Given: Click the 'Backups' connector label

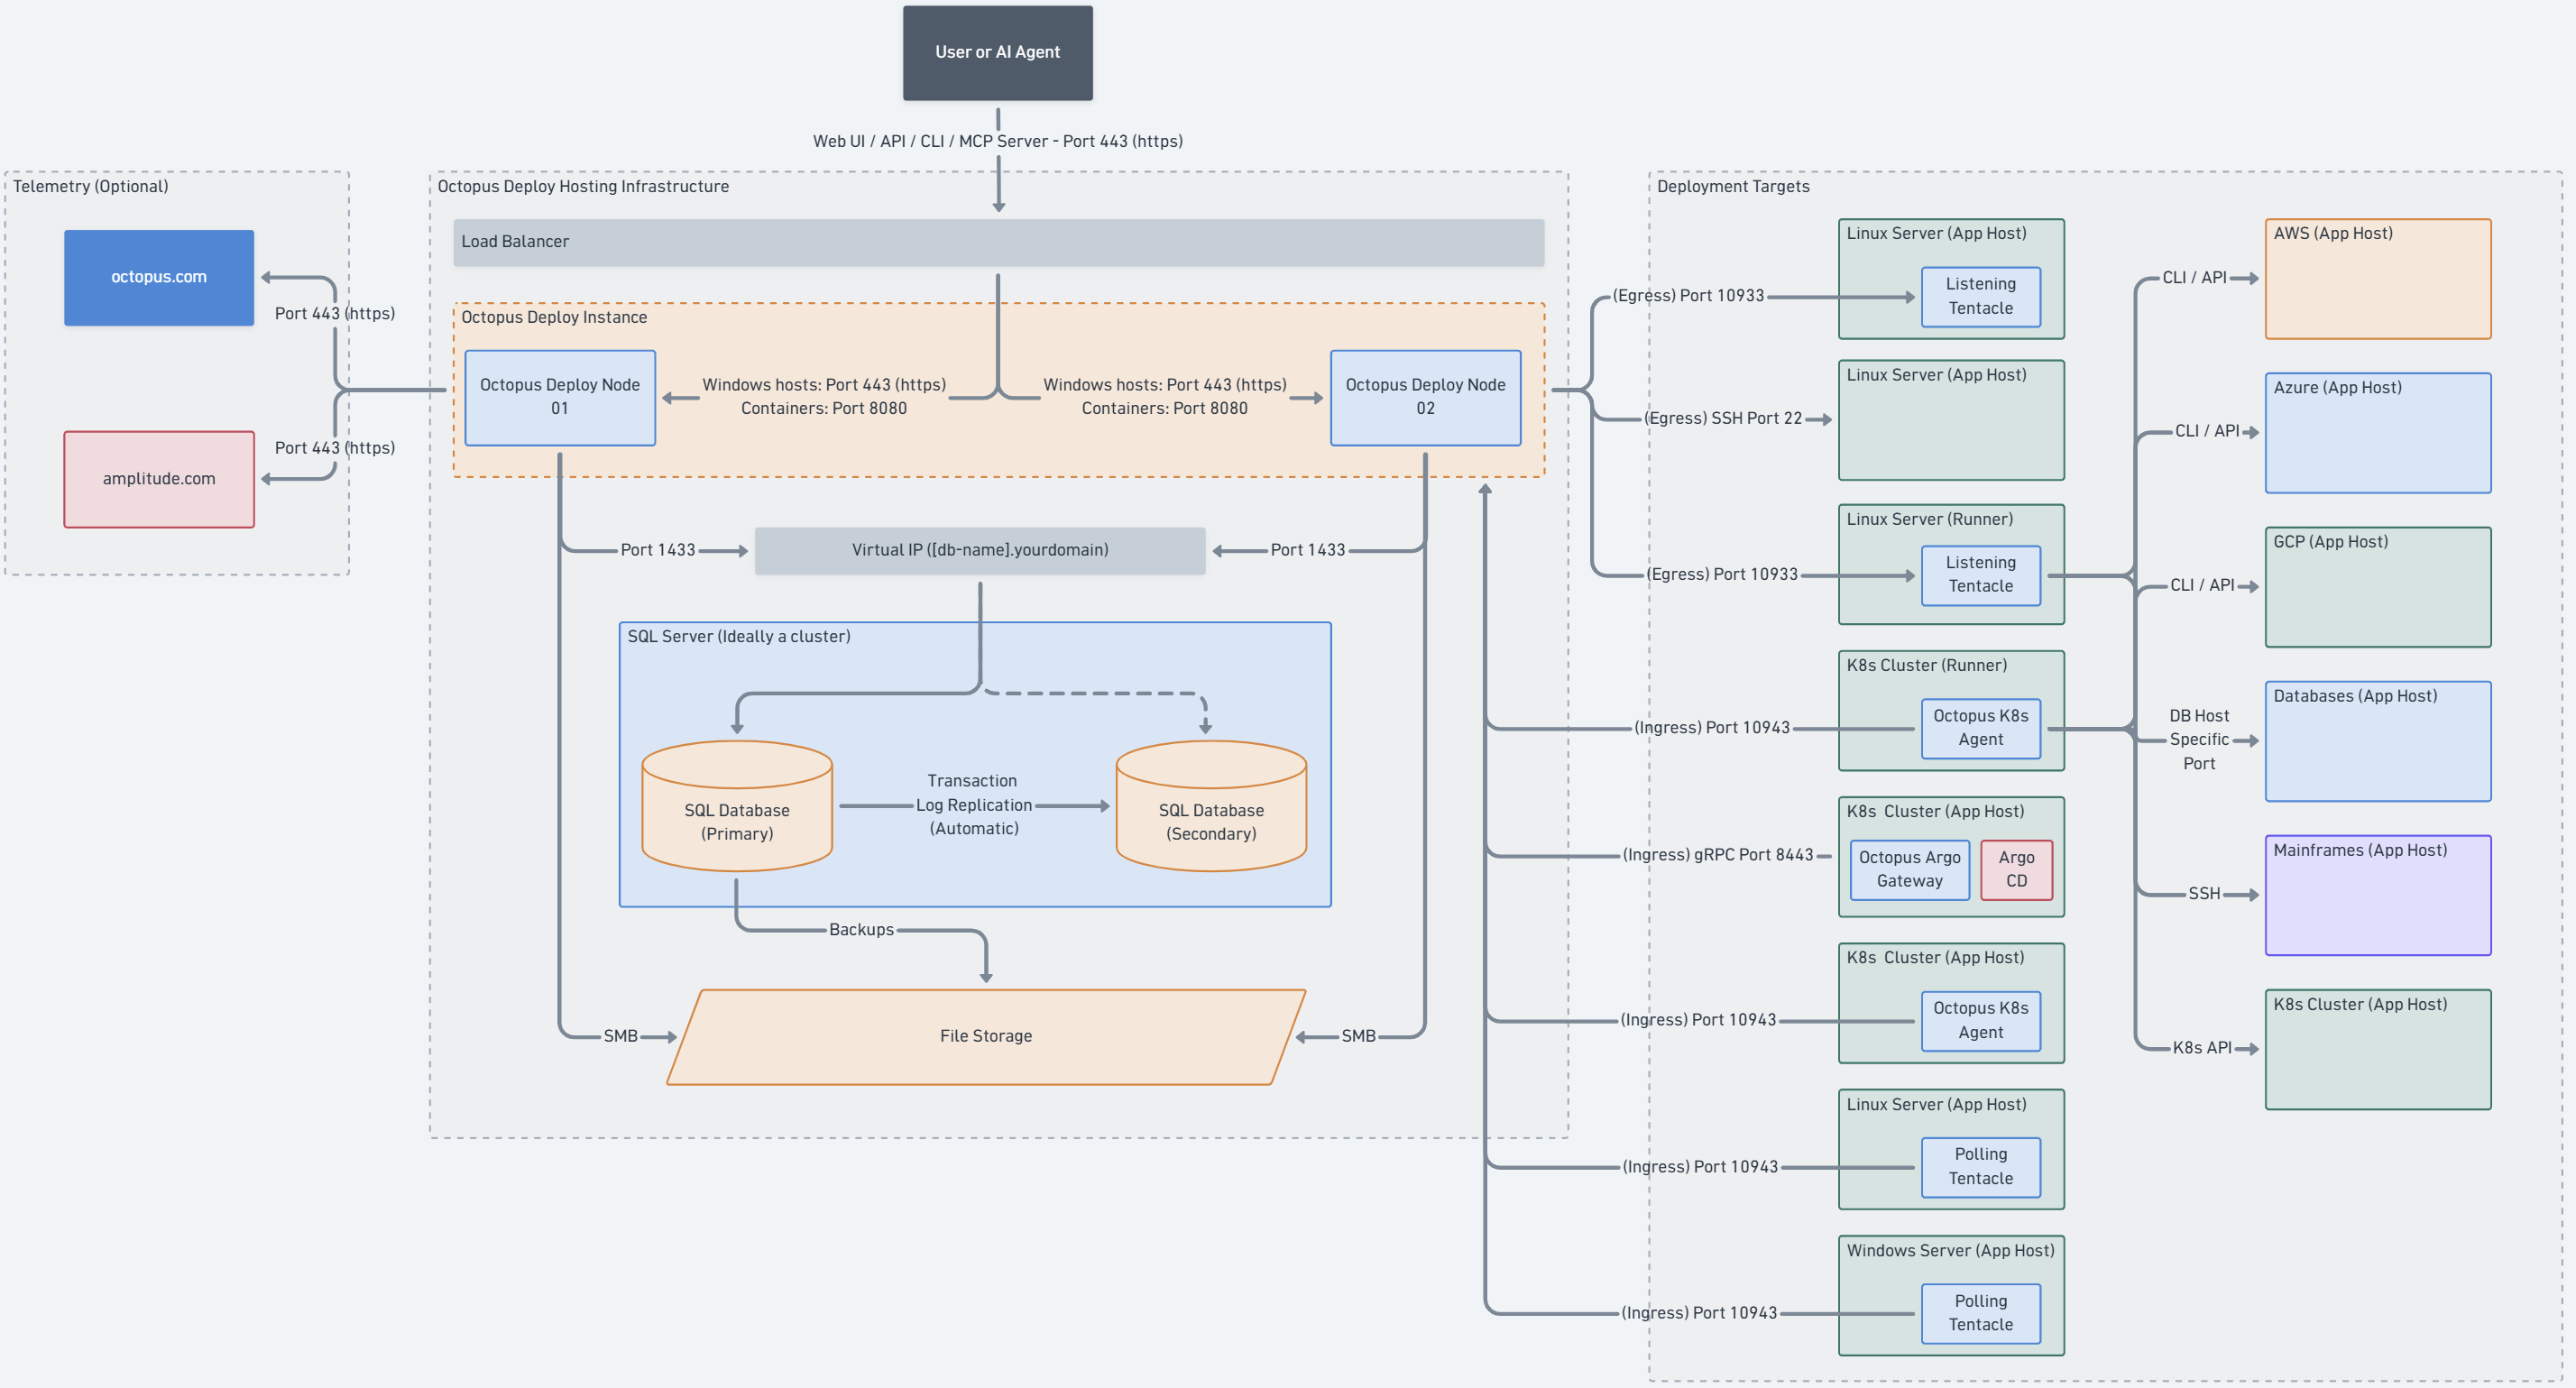Looking at the screenshot, I should click(x=861, y=930).
